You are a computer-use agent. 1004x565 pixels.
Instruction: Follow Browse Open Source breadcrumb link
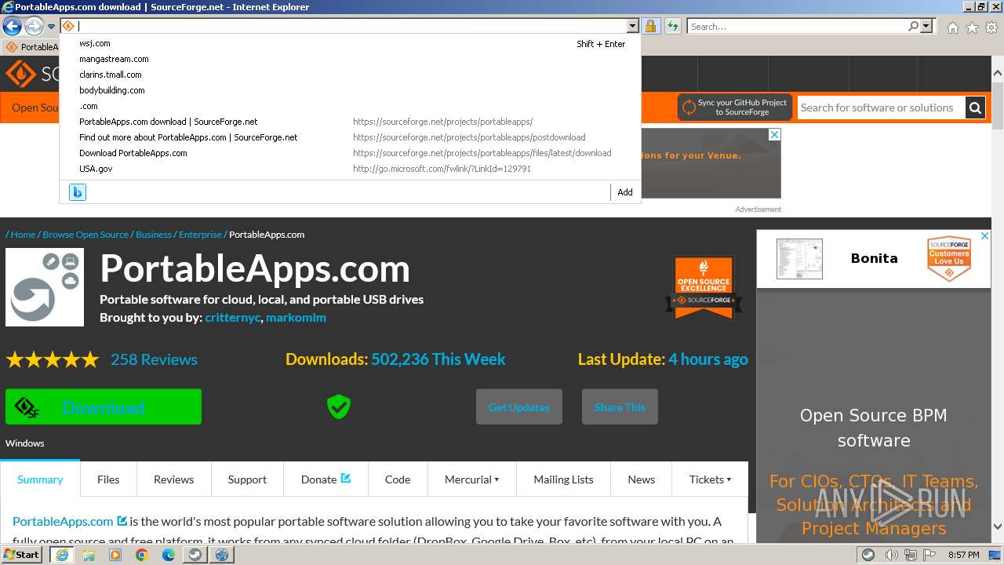(x=85, y=235)
